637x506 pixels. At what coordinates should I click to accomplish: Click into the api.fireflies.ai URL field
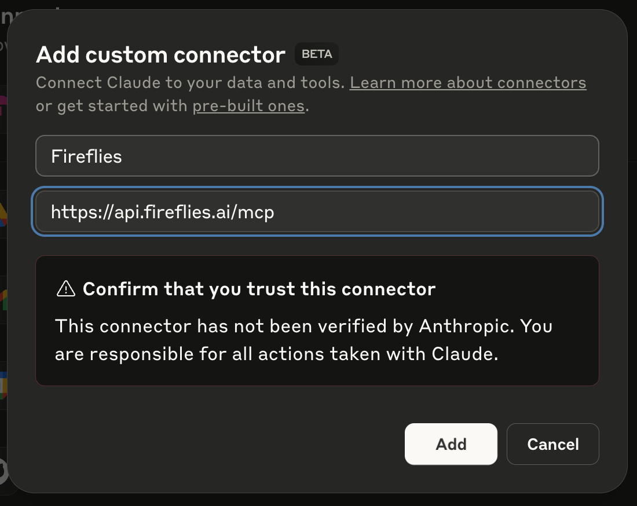[317, 211]
